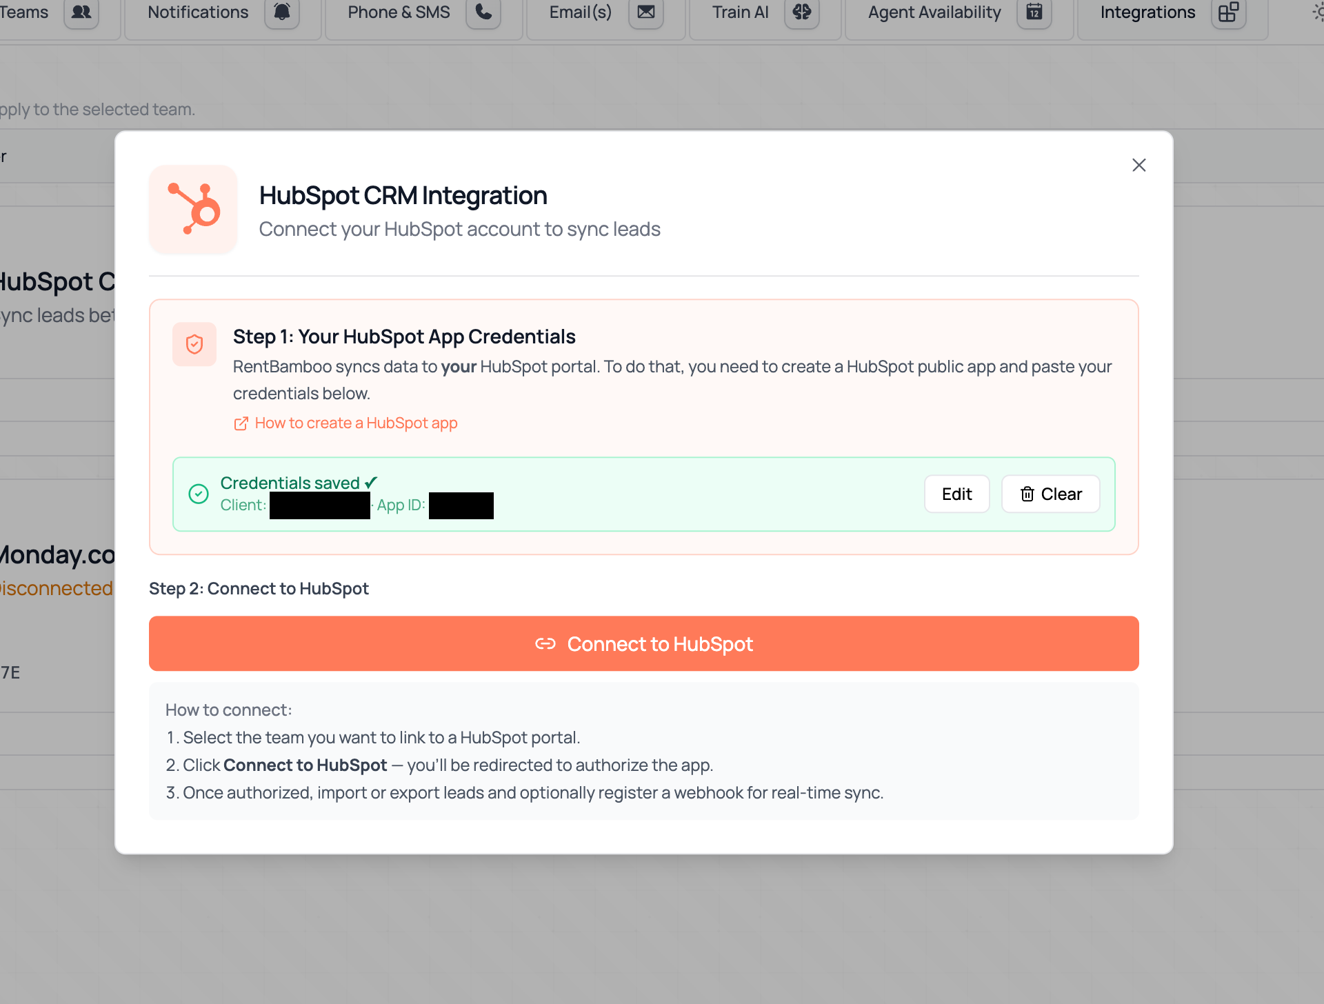1324x1004 pixels.
Task: Click the bell icon on the Notifications tab
Action: coord(282,12)
